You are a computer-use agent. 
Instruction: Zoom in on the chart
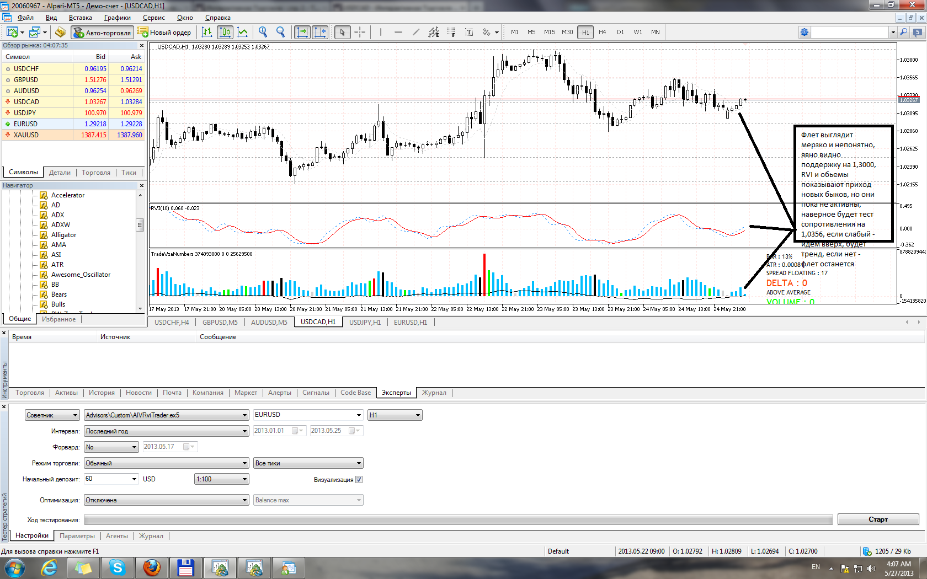pos(263,32)
